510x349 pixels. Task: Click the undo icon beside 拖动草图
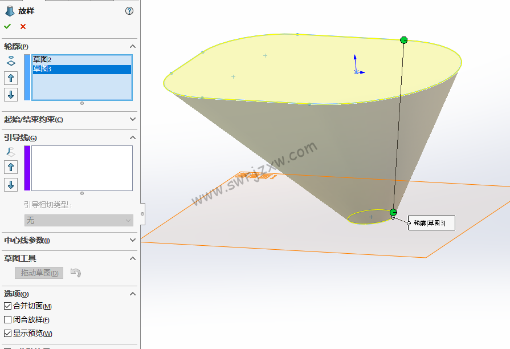[x=74, y=273]
